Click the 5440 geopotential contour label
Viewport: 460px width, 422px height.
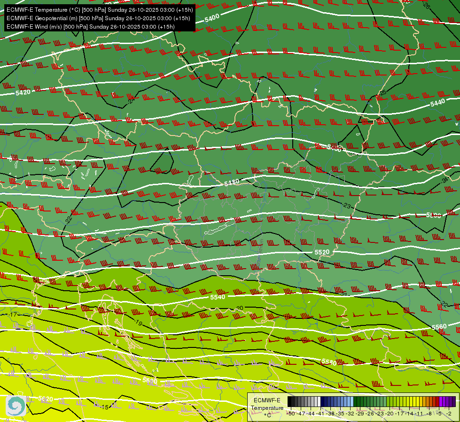click(x=437, y=103)
